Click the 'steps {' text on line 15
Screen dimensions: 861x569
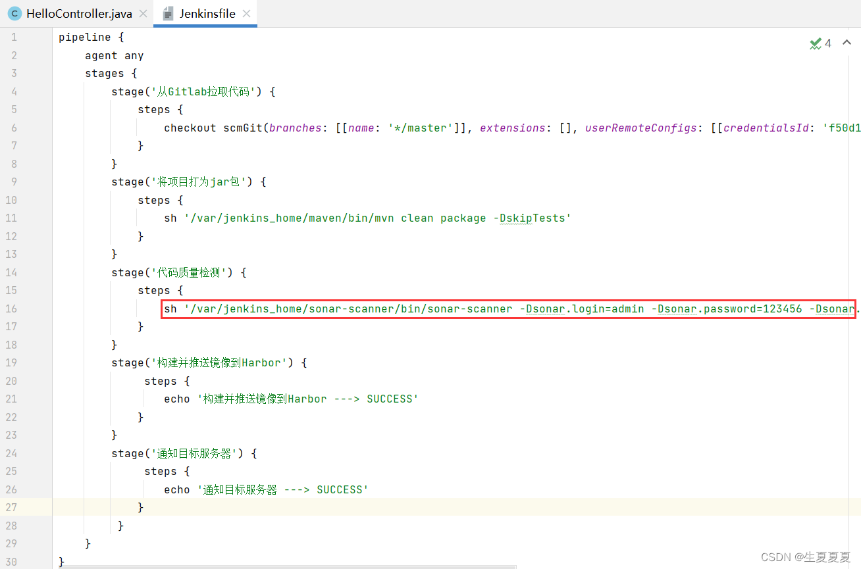160,291
